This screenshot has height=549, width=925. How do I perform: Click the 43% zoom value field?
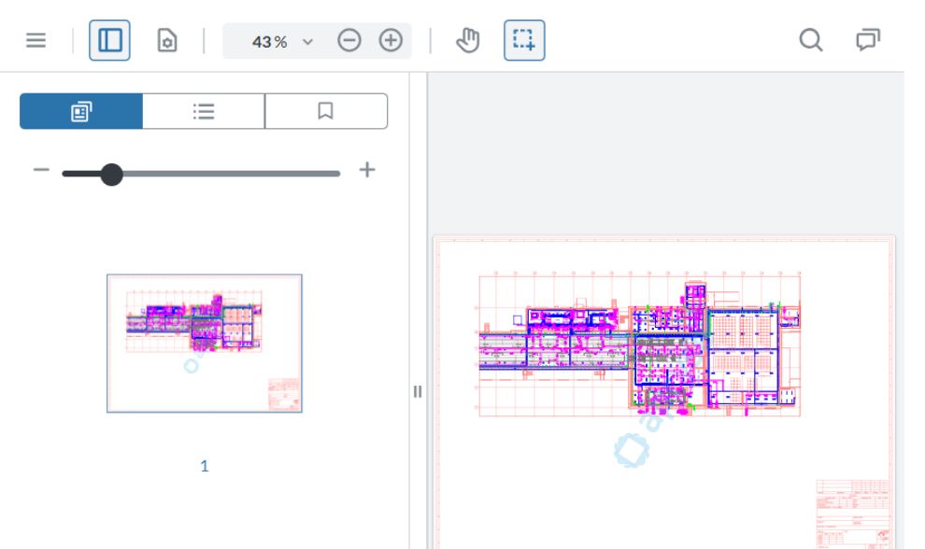[x=269, y=42]
